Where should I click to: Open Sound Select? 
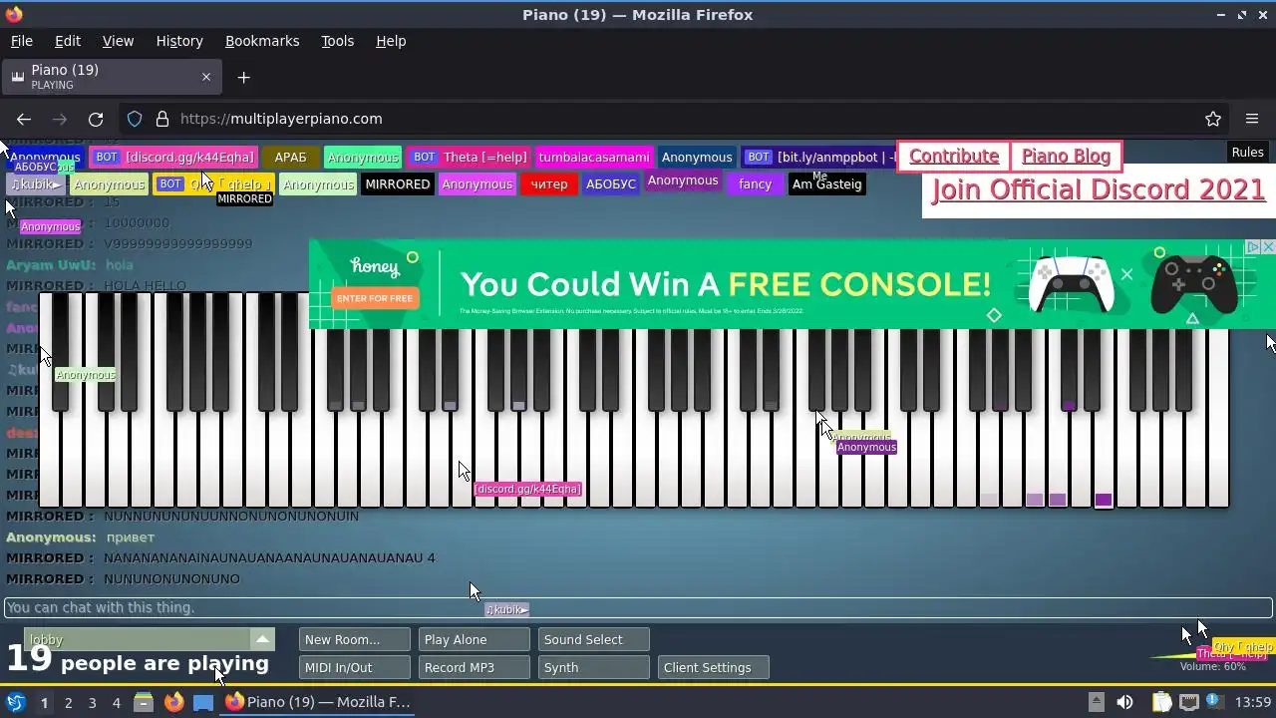tap(593, 640)
